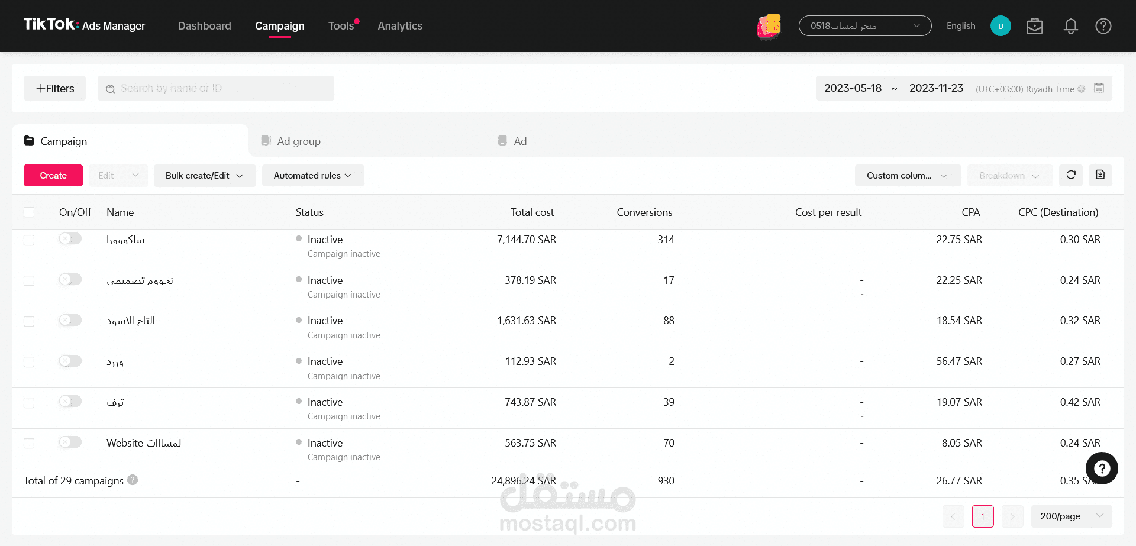The width and height of the screenshot is (1136, 546).
Task: Open the Analytics menu
Action: (x=400, y=26)
